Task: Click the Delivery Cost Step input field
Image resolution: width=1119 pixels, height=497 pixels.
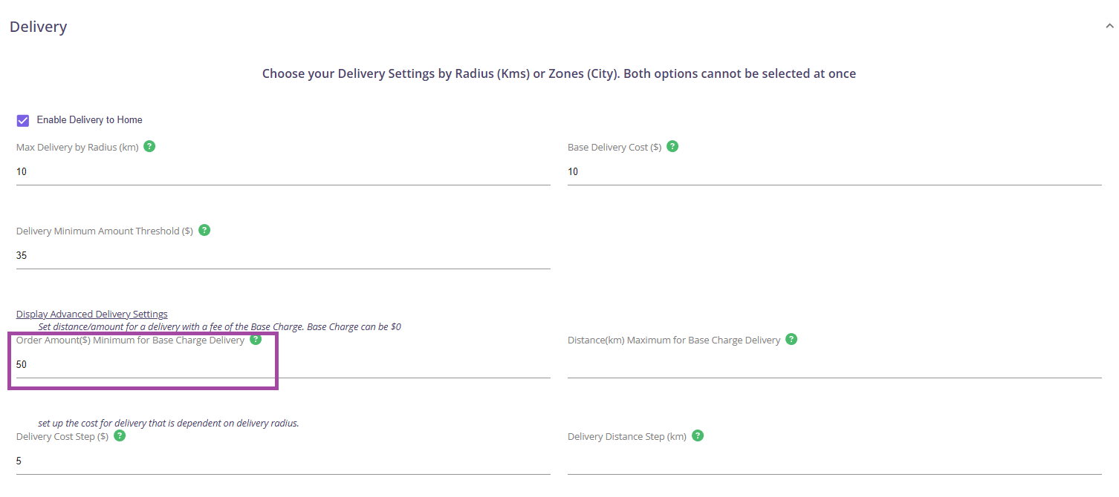Action: 282,461
